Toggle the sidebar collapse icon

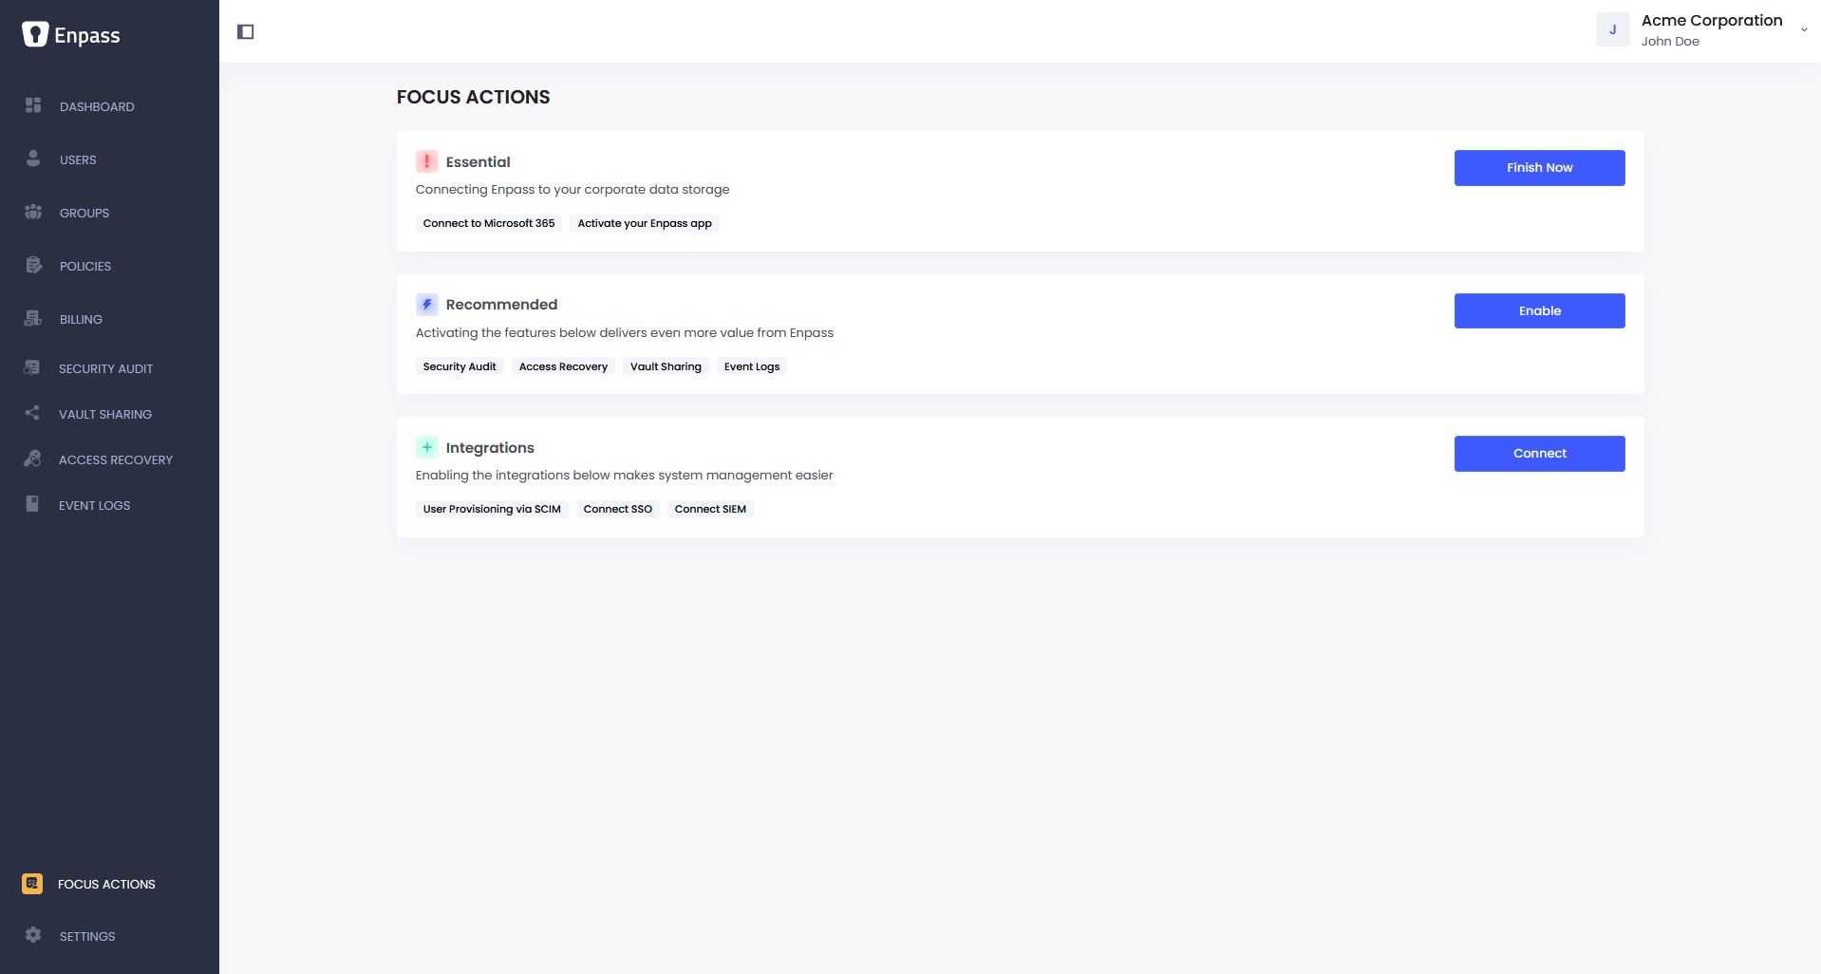[x=245, y=32]
